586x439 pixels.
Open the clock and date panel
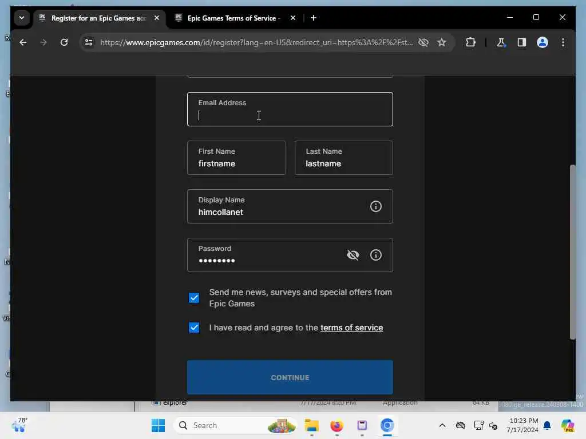pyautogui.click(x=522, y=425)
